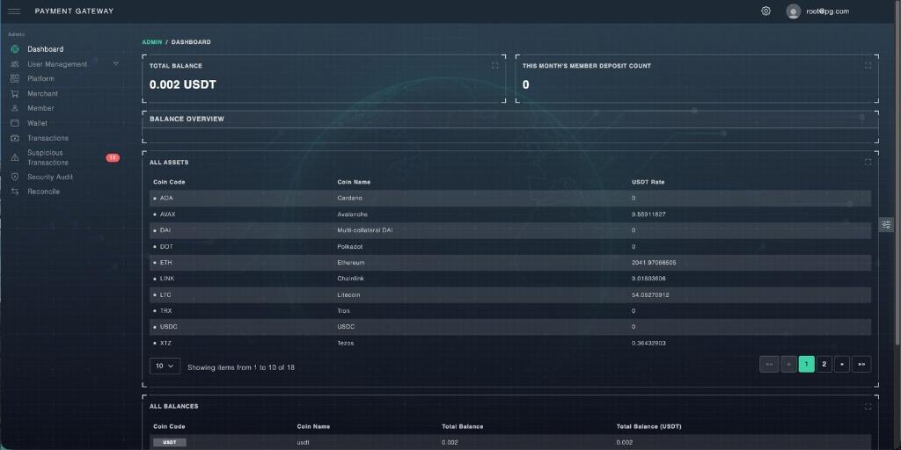Click the USDC coin code

[x=168, y=327]
